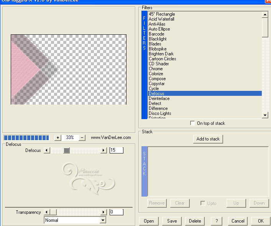Click Transparency slider left arrow

[x=47, y=212]
